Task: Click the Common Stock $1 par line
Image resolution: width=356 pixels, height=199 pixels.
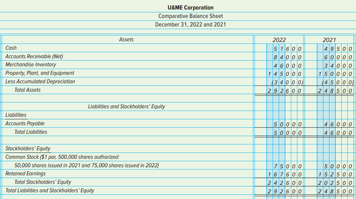Action: point(62,157)
